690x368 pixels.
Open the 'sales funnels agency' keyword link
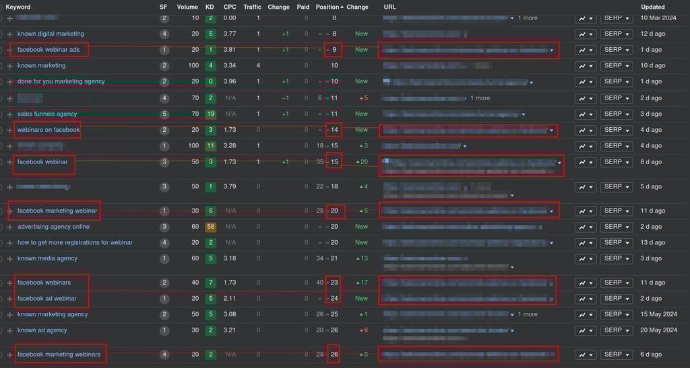pos(47,114)
